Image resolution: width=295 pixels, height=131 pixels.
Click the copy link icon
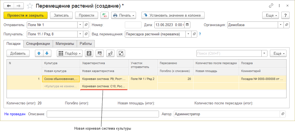pyautogui.click(x=271, y=6)
